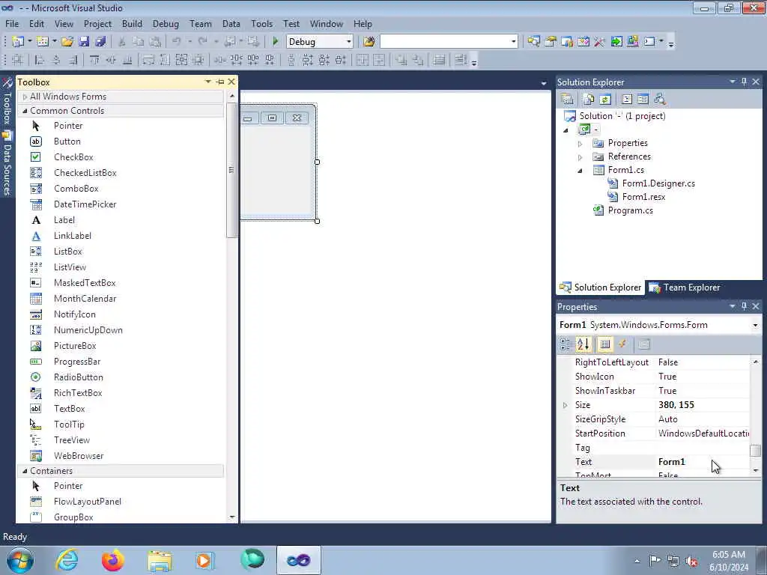Collapse the Form1.cs tree node

tap(580, 171)
